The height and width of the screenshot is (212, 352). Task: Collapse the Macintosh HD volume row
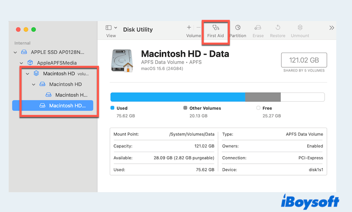coord(34,84)
